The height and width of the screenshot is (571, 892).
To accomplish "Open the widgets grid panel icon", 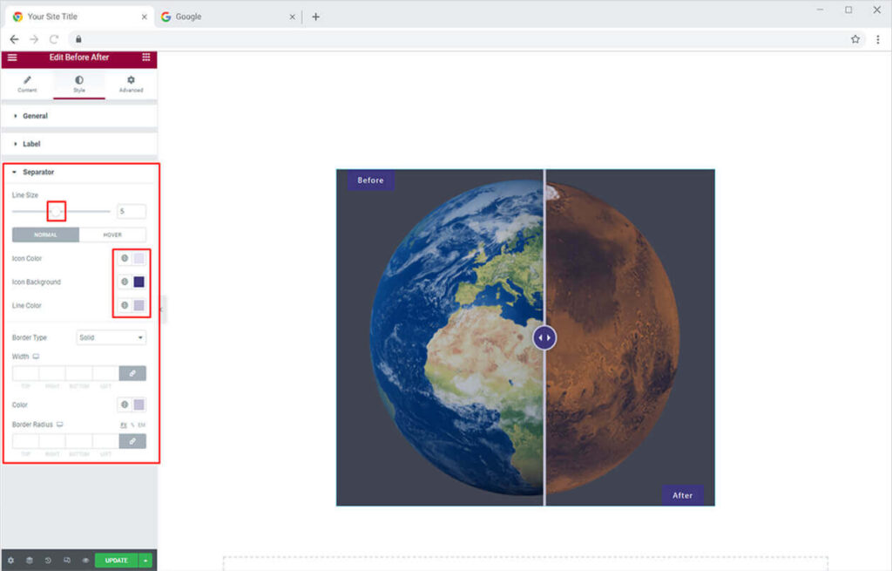I will coord(145,58).
